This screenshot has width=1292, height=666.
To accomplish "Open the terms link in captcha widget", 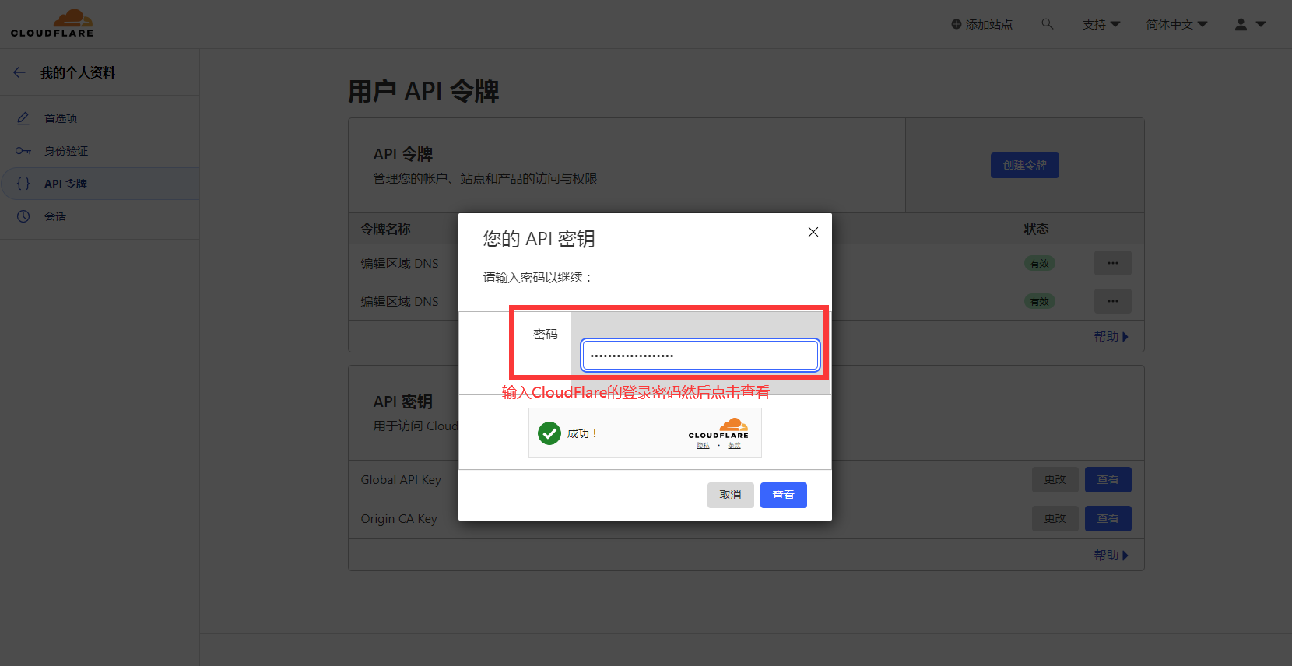I will pos(734,446).
